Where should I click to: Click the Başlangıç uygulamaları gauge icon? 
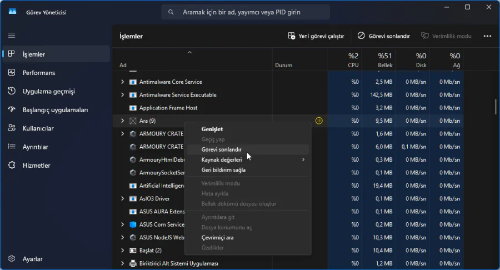[x=12, y=109]
